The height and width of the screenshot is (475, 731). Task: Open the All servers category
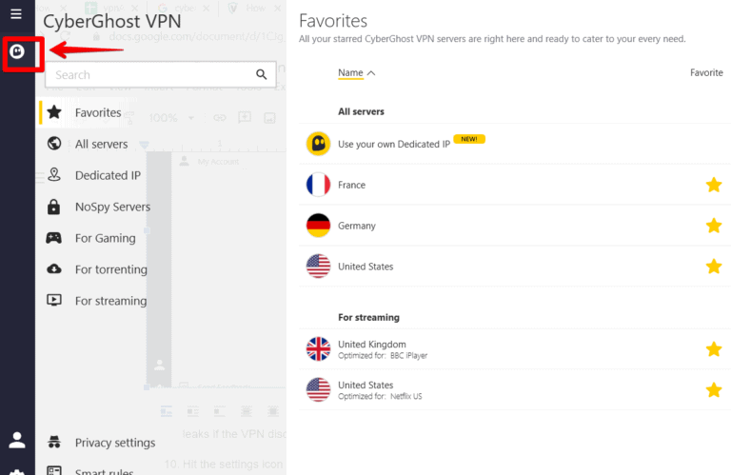[x=101, y=144]
